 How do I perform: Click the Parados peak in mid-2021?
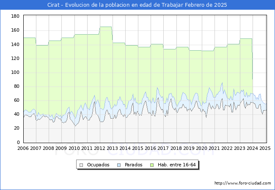coord(222,83)
